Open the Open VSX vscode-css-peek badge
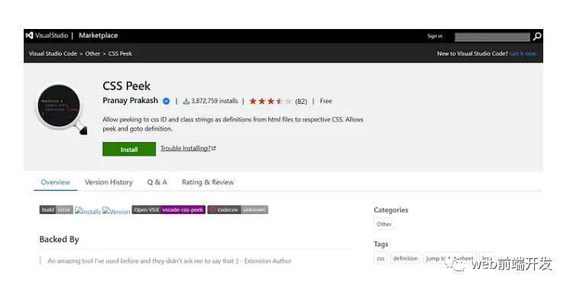 point(169,210)
